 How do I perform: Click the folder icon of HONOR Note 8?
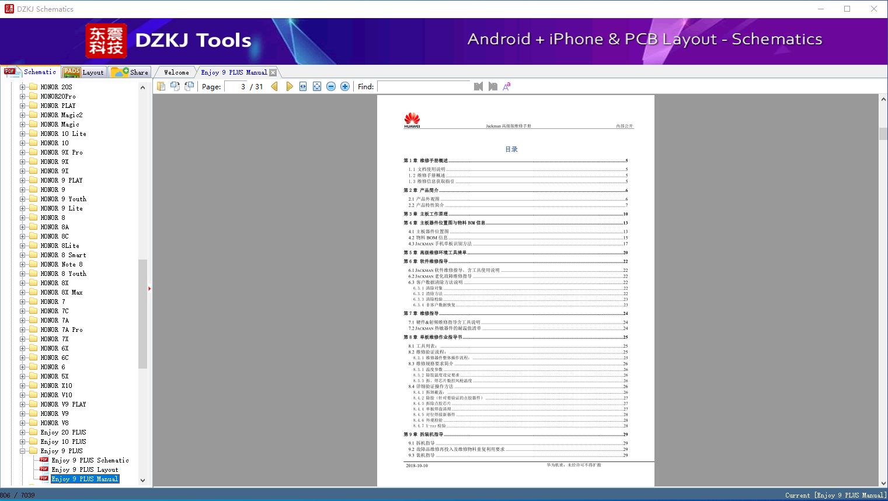[x=33, y=264]
